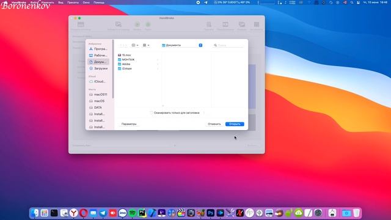Open the Помощь menu
Image resolution: width=391 pixels, height=220 pixels.
point(99,2)
